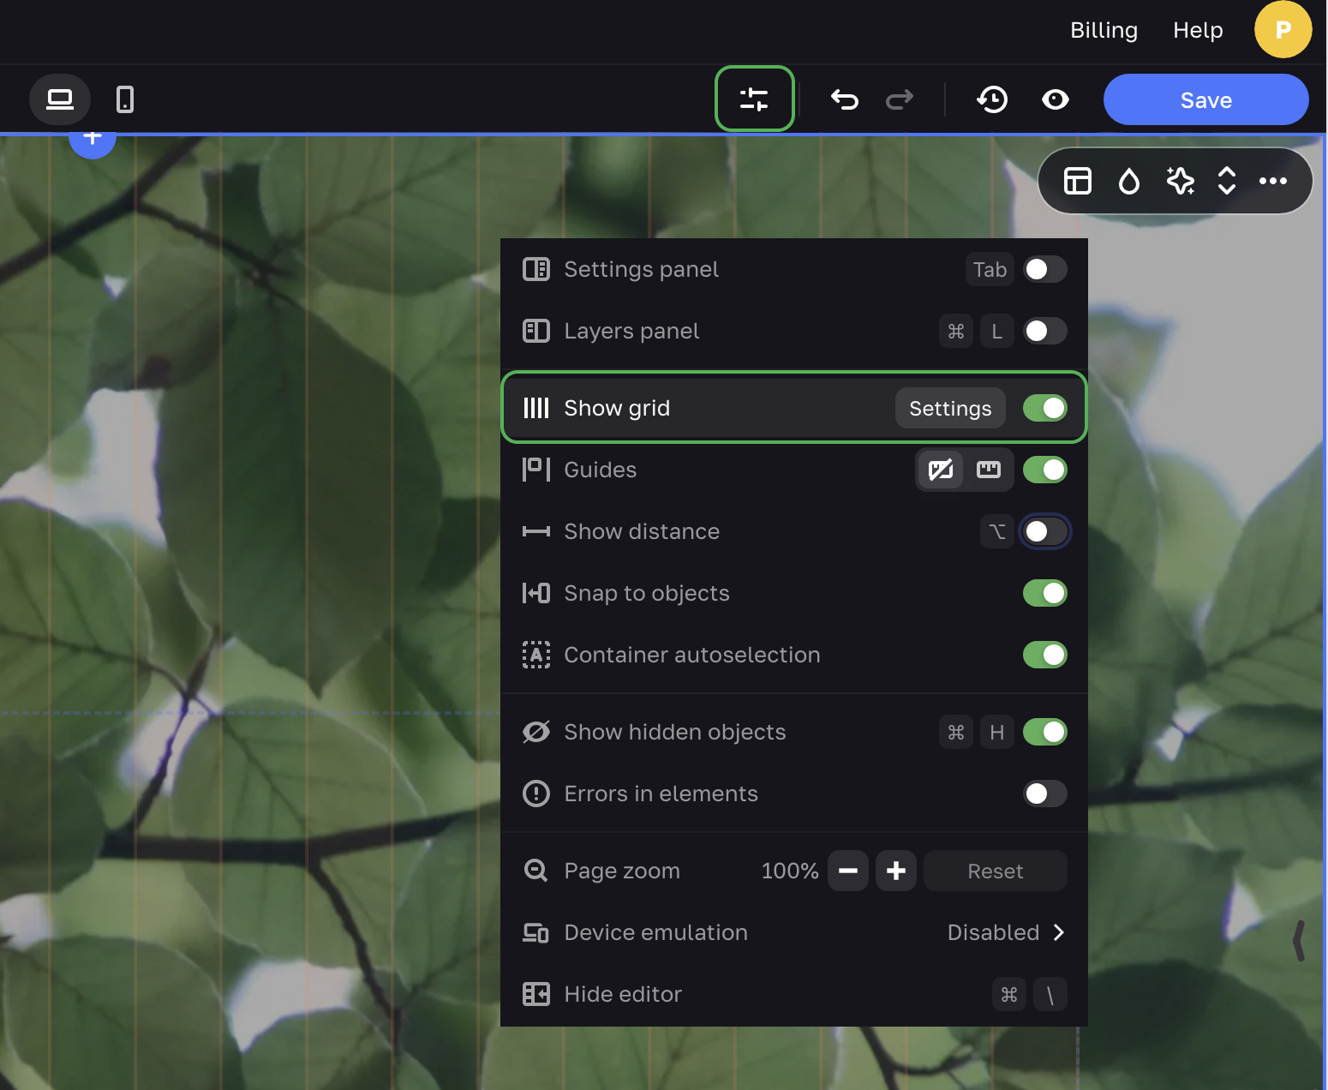
Task: Click the preview eye icon
Action: pyautogui.click(x=1055, y=99)
